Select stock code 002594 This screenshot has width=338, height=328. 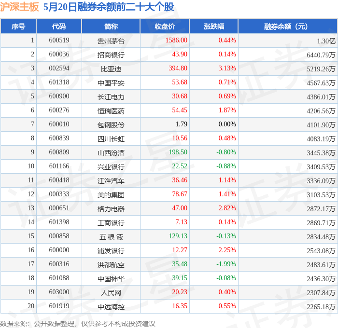click(x=59, y=68)
